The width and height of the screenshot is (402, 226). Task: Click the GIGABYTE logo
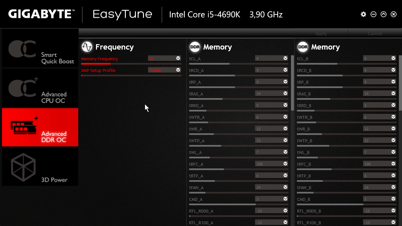42,14
